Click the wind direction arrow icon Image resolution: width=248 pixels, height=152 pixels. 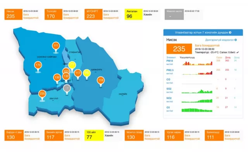238,52
